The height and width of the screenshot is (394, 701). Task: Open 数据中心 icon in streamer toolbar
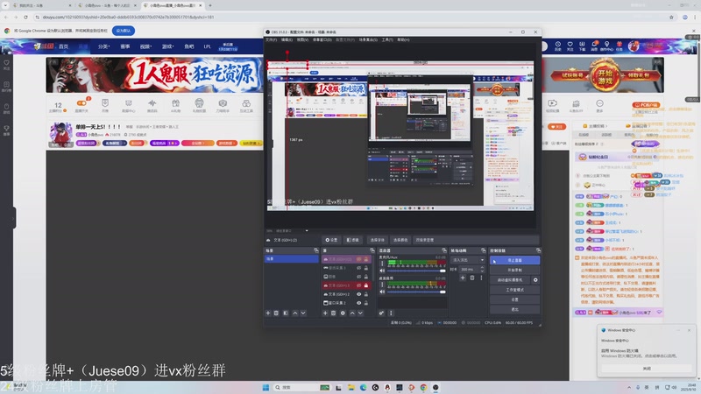tap(128, 105)
